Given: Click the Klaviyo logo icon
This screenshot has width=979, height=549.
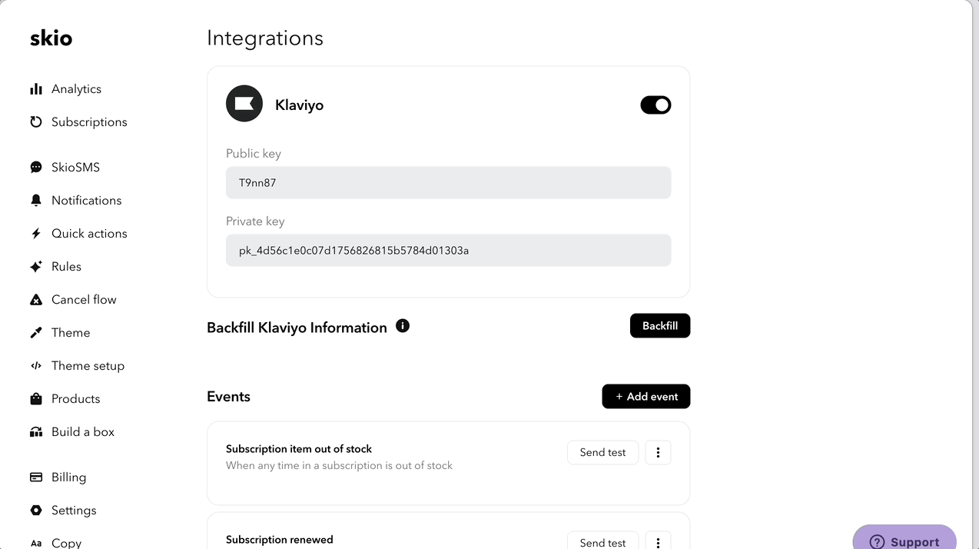Looking at the screenshot, I should (x=244, y=103).
